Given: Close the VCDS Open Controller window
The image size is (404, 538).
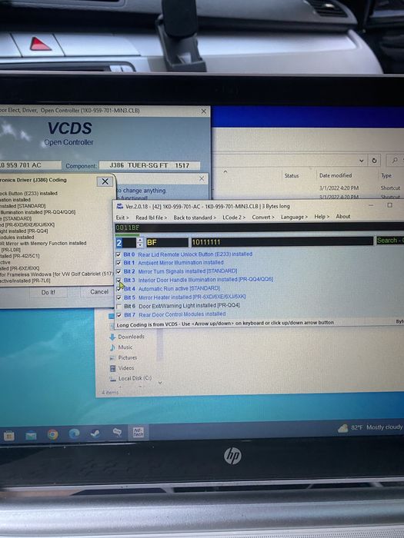Looking at the screenshot, I should click(x=204, y=111).
